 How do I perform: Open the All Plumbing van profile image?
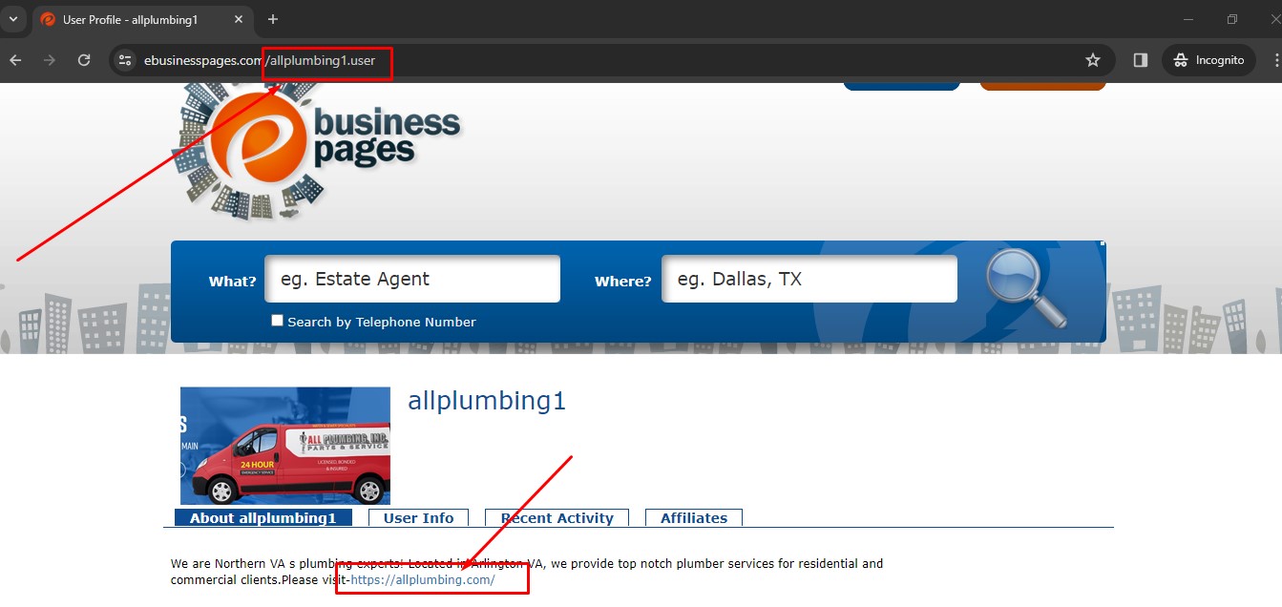pyautogui.click(x=285, y=446)
